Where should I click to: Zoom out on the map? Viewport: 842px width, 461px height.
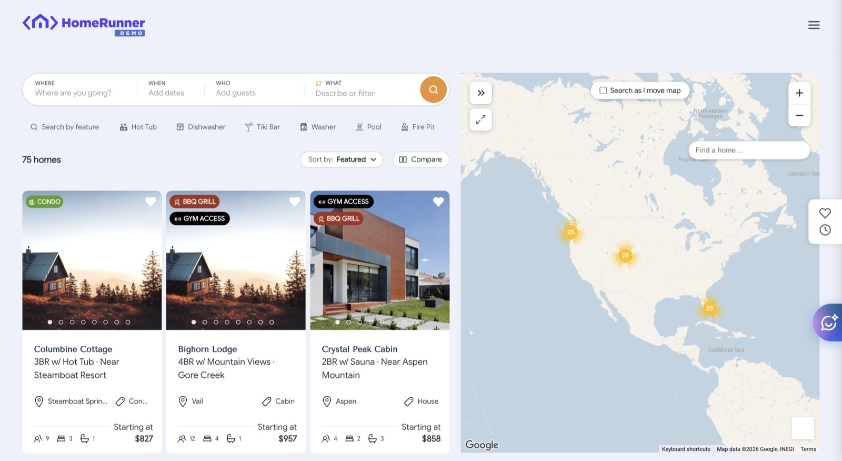tap(799, 115)
